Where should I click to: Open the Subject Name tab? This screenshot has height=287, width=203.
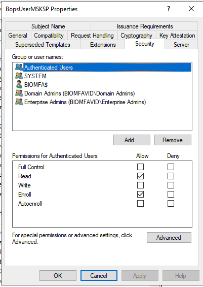coord(48,26)
